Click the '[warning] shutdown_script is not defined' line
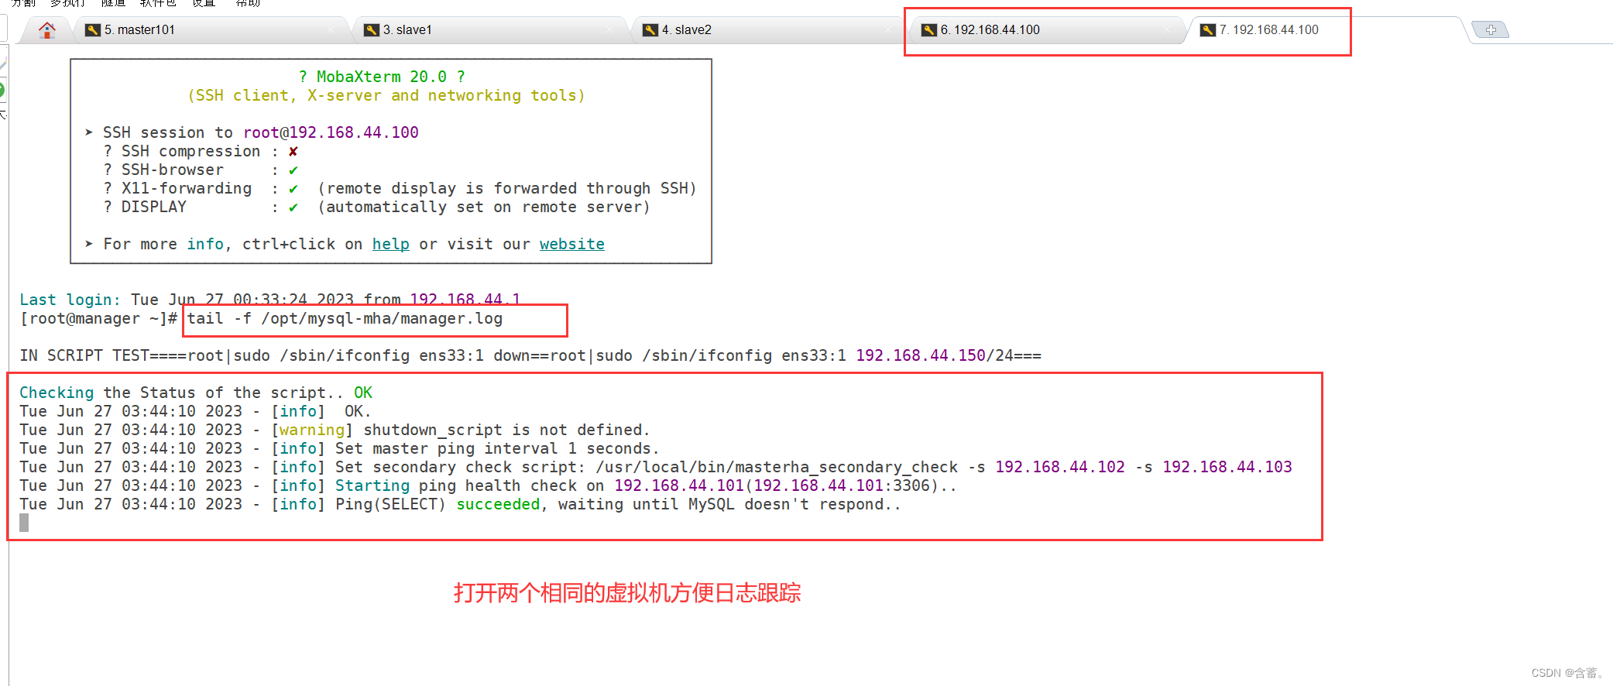 point(335,430)
